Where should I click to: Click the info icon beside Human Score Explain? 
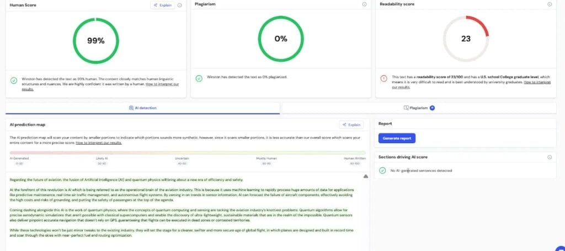tap(180, 5)
